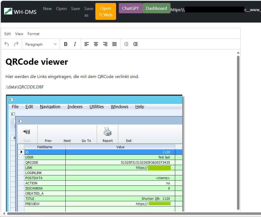Click the FieldName column header
The image size is (261, 217).
45,147
